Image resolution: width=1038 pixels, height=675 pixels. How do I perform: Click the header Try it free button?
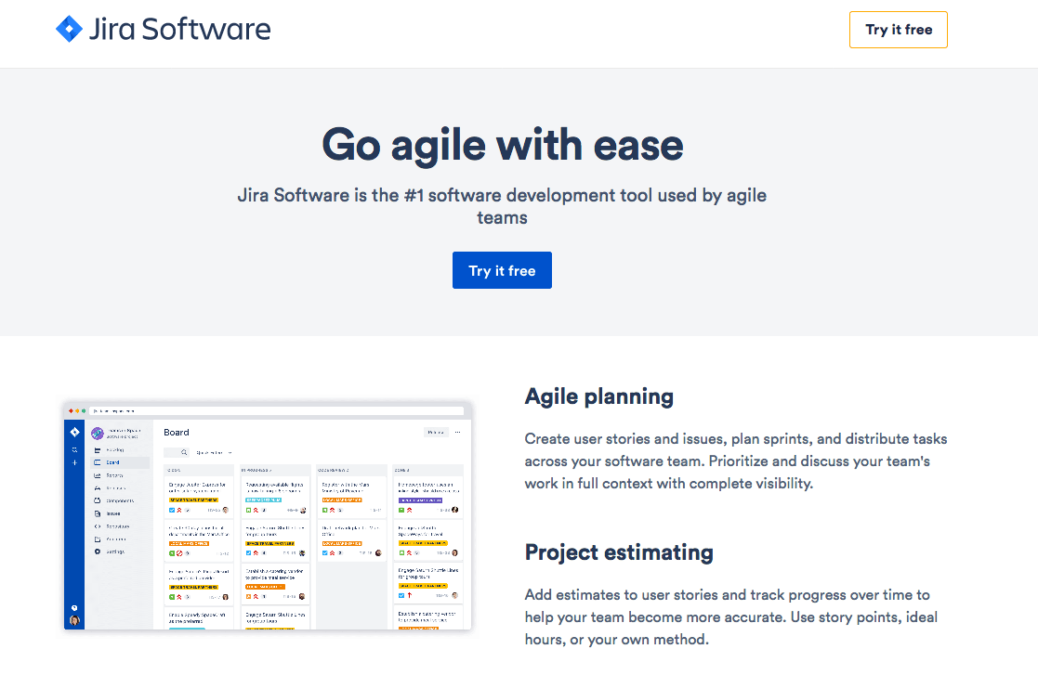pos(899,30)
